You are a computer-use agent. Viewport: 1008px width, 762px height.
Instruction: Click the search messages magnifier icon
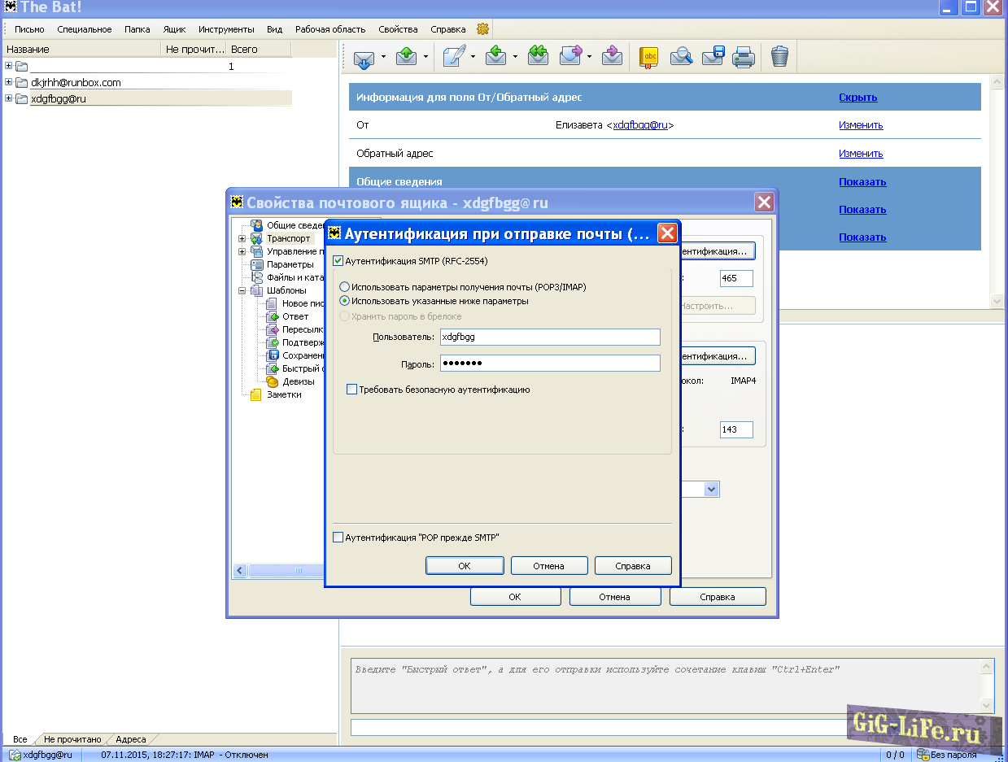(x=681, y=57)
